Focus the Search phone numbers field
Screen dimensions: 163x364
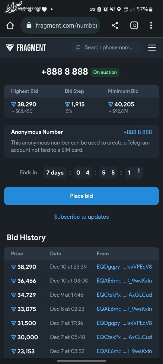[x=106, y=48]
